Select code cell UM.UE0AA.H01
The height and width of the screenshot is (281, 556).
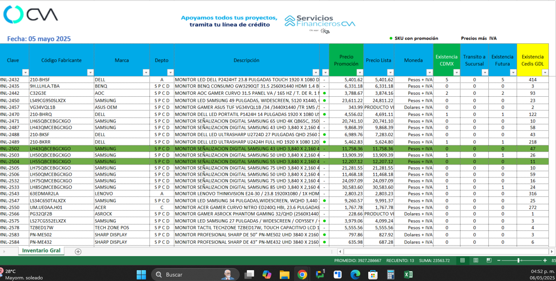[62, 208]
